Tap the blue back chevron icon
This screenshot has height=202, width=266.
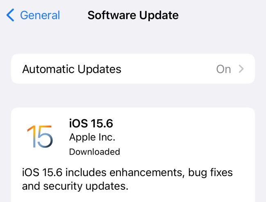(10, 15)
